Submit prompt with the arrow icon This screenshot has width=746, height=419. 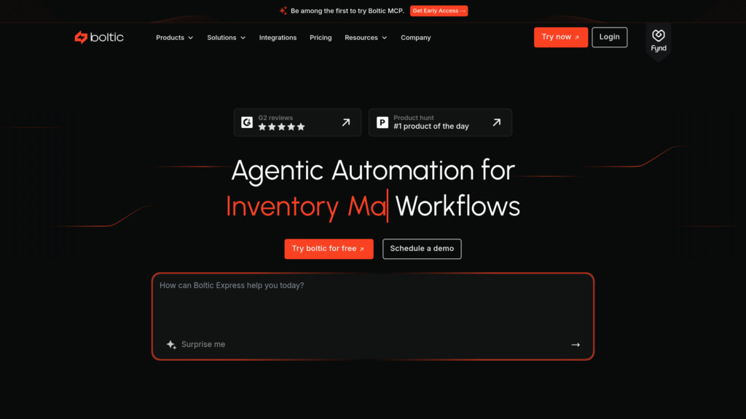(x=576, y=345)
